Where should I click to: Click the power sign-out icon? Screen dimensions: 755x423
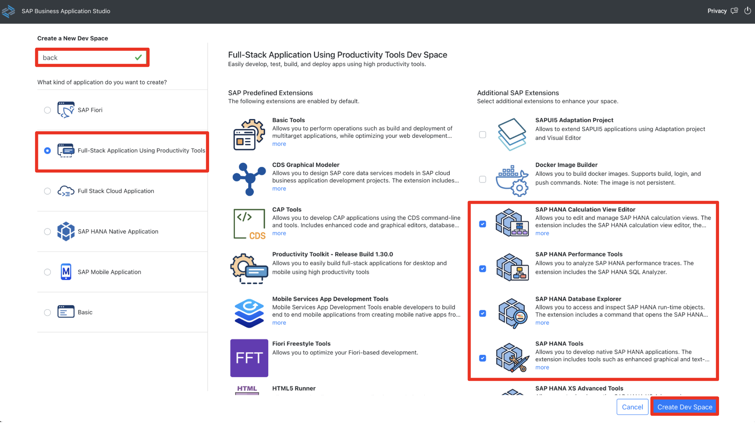[747, 11]
